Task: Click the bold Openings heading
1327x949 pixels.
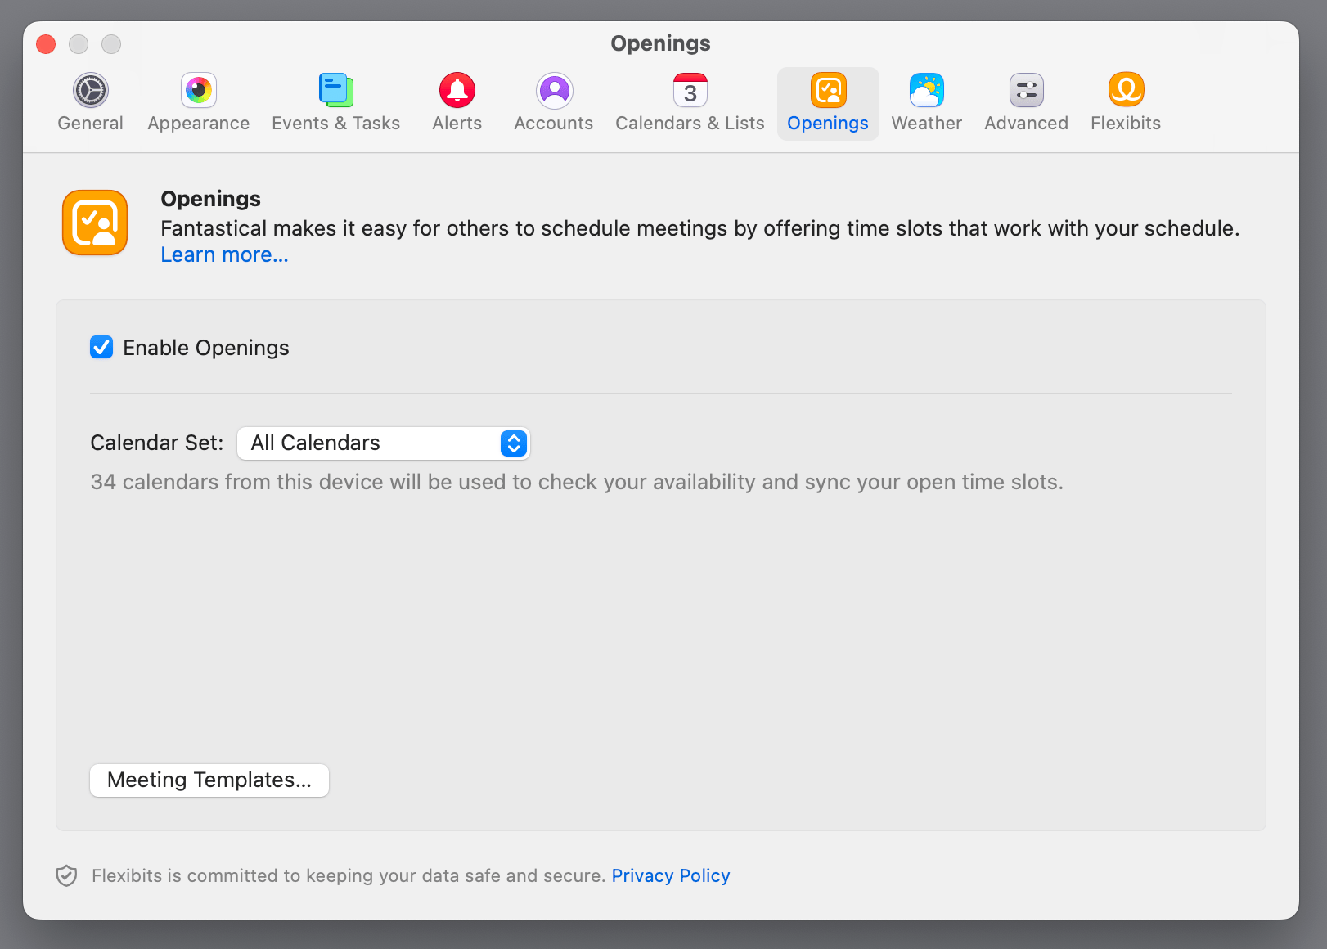Action: (x=210, y=199)
